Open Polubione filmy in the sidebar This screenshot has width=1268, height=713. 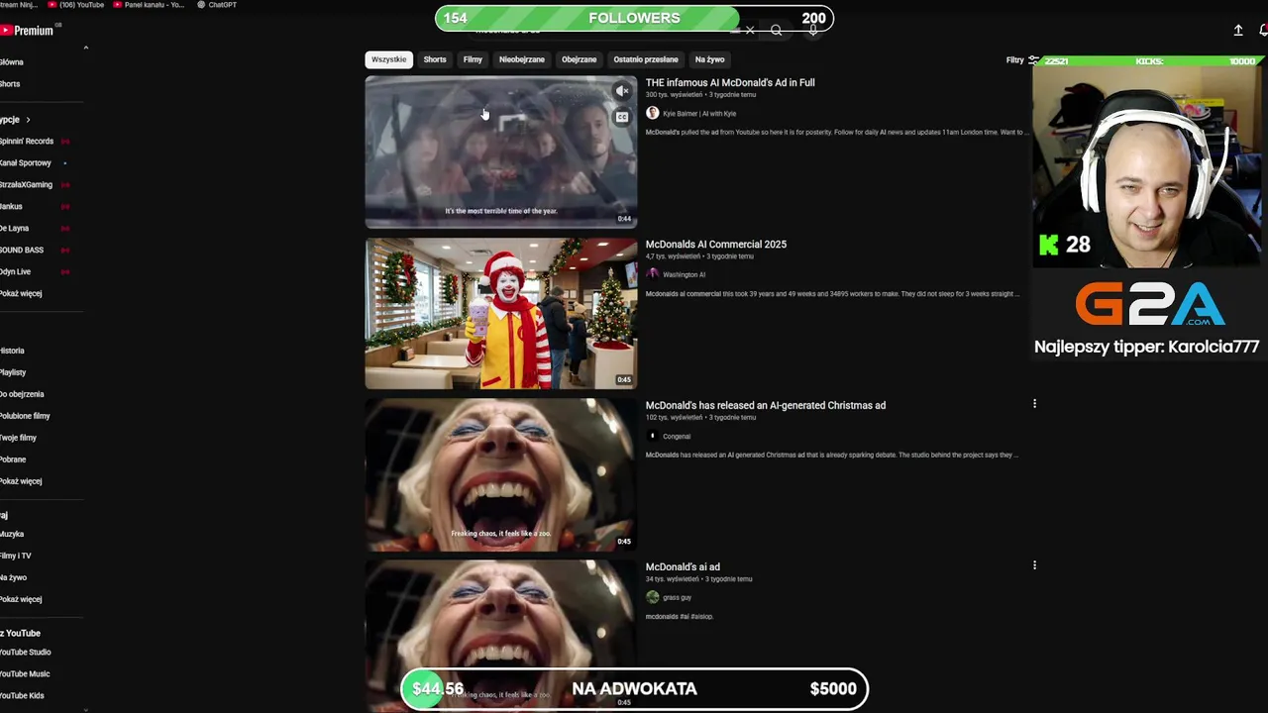[x=25, y=416]
